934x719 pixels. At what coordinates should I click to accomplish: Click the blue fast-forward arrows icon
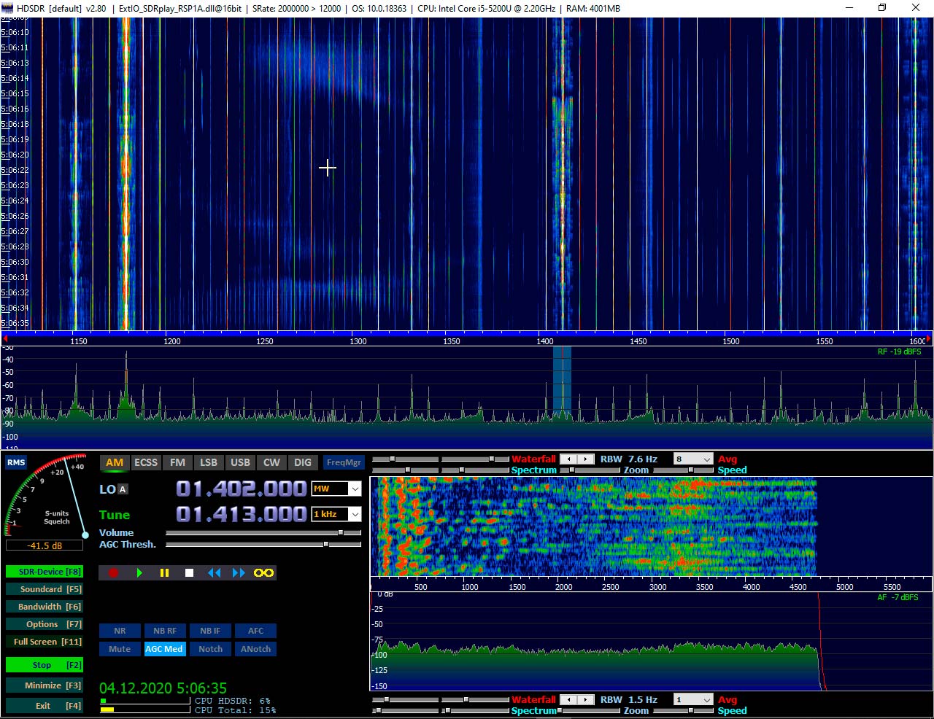(x=239, y=573)
